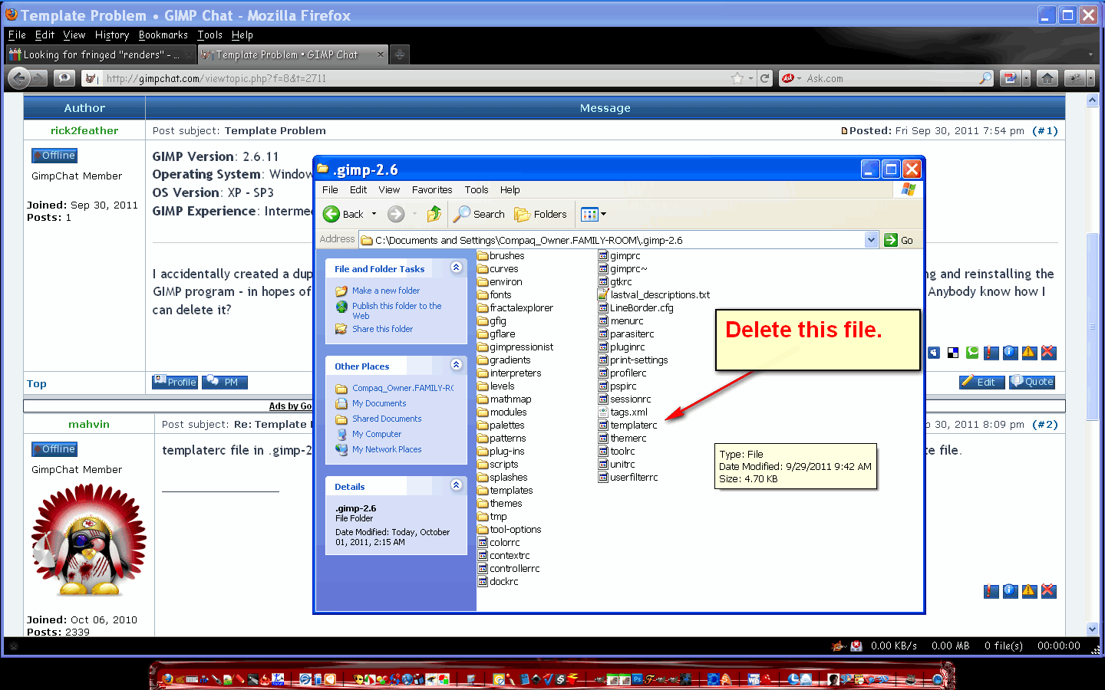Open the Explorer Address bar dropdown

pos(871,240)
